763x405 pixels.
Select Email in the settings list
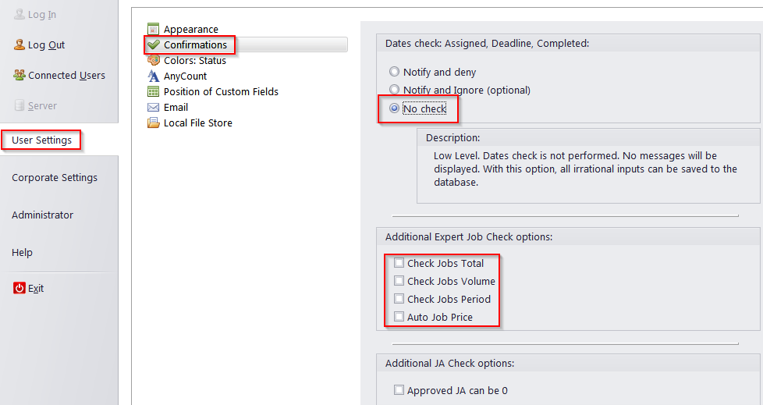[176, 107]
